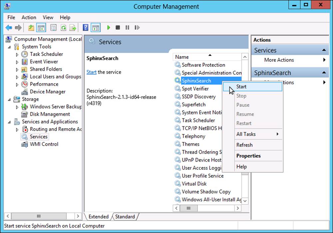Image resolution: width=333 pixels, height=233 pixels.
Task: Click the Event Viewer icon in tree
Action: pyautogui.click(x=25, y=62)
